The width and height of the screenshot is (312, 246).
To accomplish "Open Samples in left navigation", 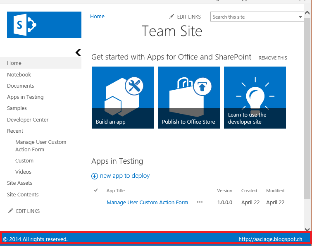I will [17, 108].
